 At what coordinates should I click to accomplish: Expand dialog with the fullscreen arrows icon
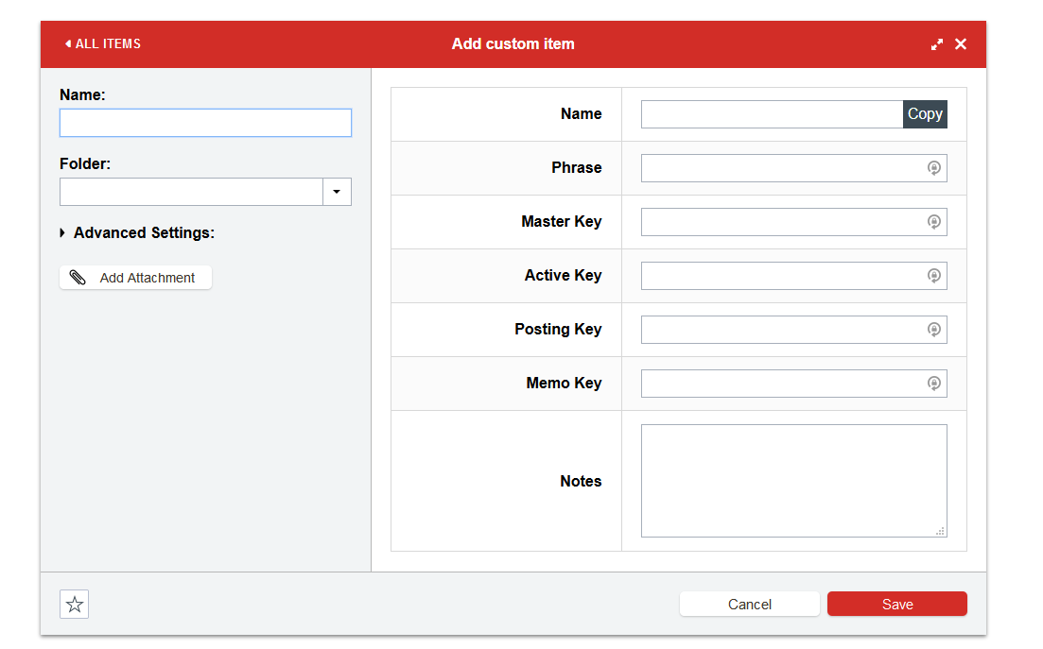click(936, 44)
